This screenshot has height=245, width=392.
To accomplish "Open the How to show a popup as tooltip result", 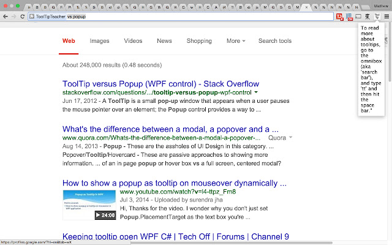I will [x=175, y=183].
